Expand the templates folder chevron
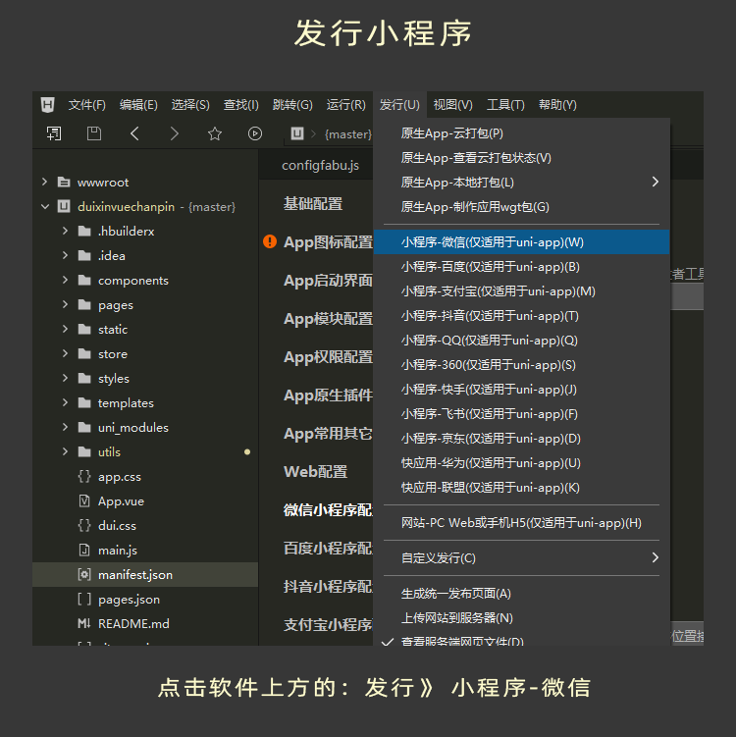The height and width of the screenshot is (737, 736). point(65,402)
